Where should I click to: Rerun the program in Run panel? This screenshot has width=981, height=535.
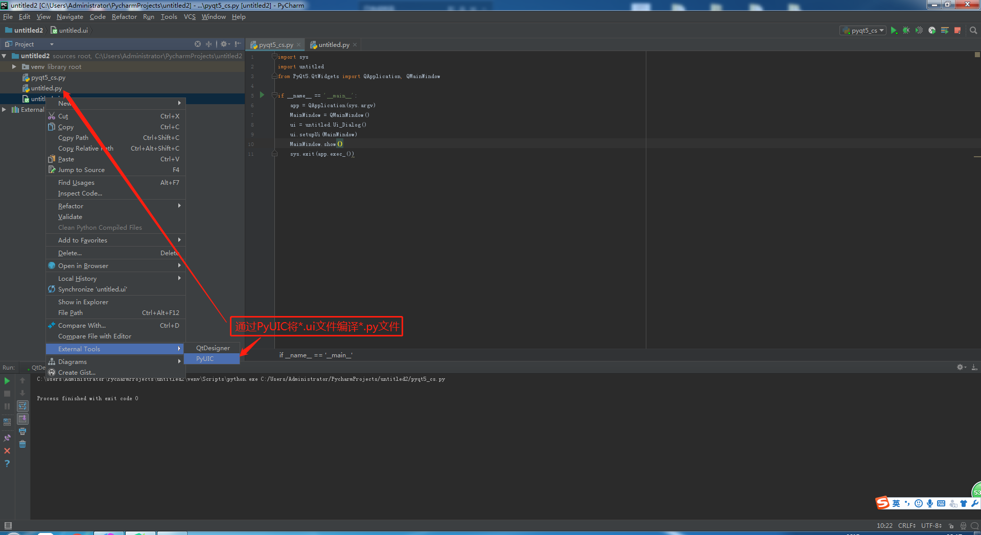(x=7, y=381)
